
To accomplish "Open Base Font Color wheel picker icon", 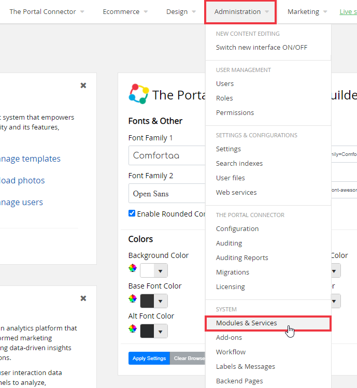I will tap(133, 298).
